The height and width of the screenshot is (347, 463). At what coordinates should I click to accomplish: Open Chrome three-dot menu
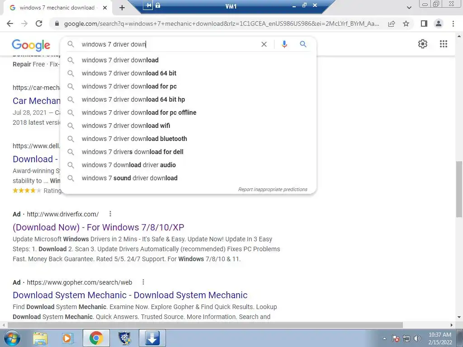pos(453,23)
